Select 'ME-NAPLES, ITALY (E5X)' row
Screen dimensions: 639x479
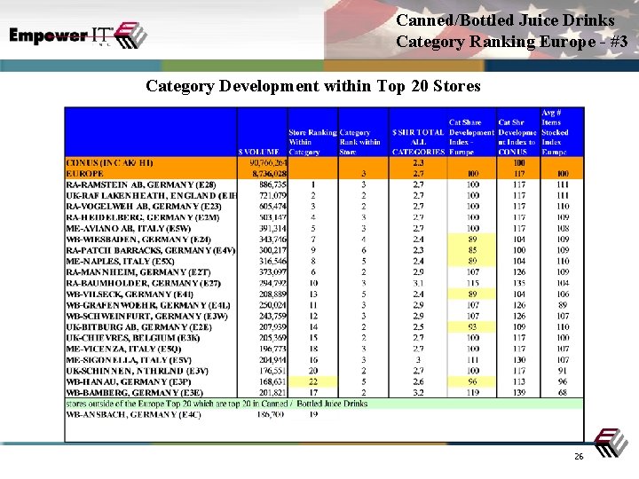[x=324, y=261]
